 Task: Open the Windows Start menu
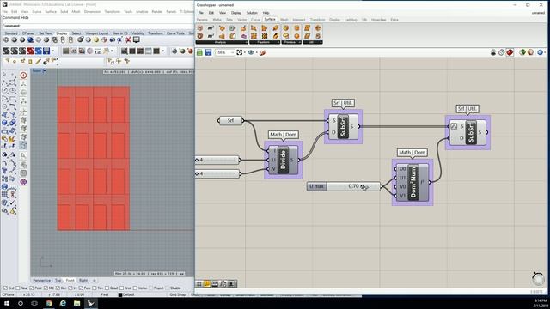tap(7, 303)
